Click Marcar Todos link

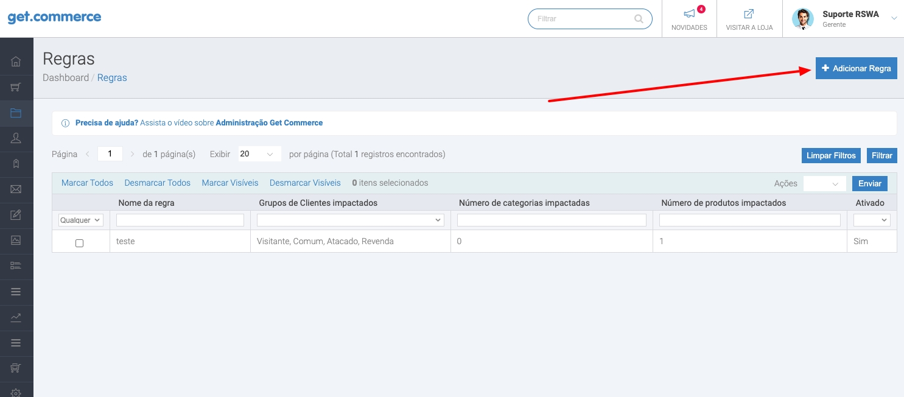pyautogui.click(x=87, y=183)
